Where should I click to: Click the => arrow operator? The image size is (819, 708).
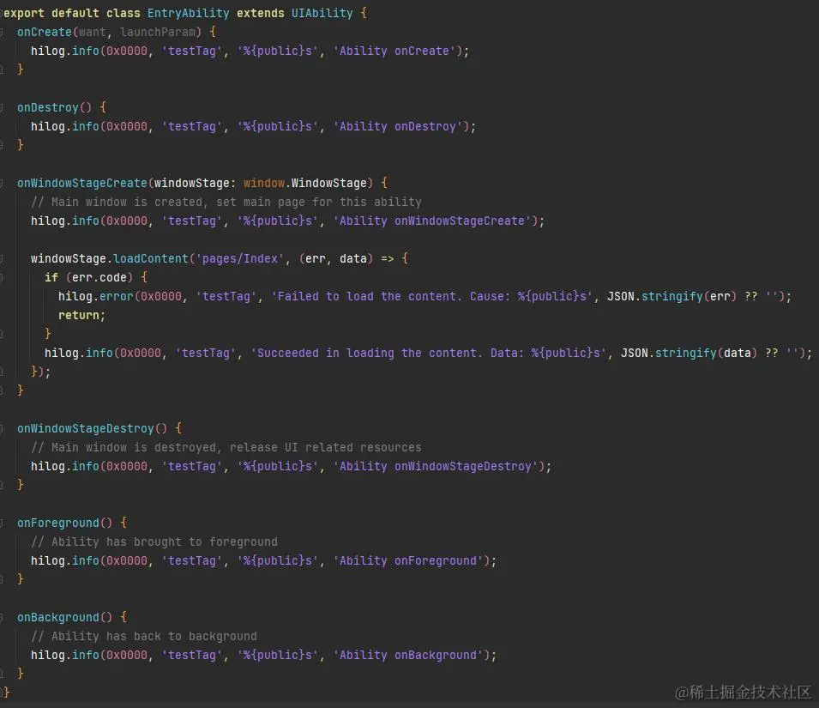387,258
